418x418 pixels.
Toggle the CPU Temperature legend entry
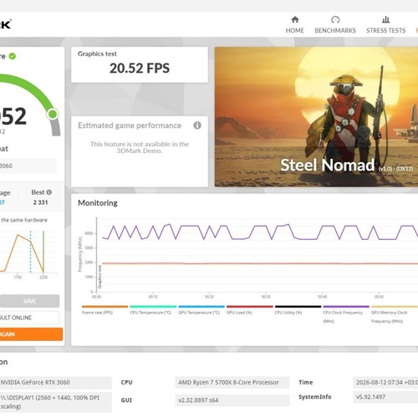153,310
